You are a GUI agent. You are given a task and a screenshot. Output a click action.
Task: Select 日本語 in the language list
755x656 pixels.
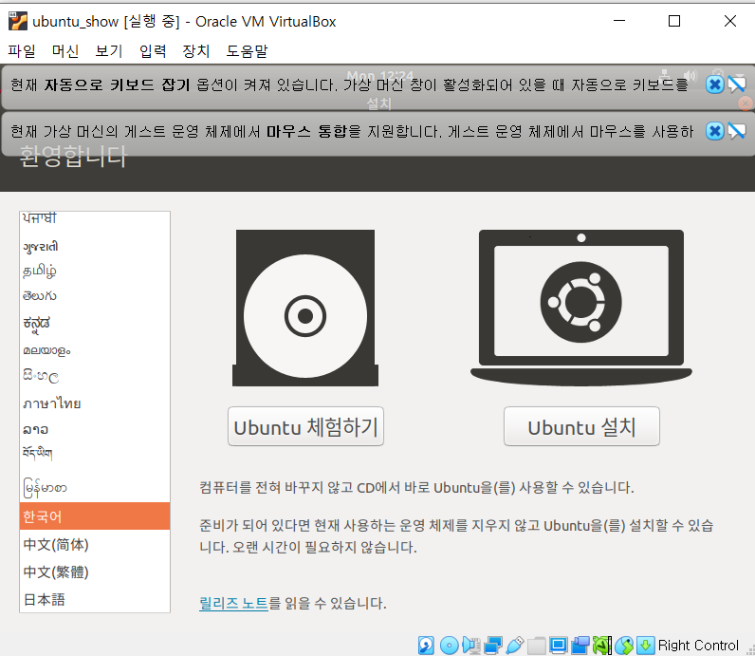(95, 599)
